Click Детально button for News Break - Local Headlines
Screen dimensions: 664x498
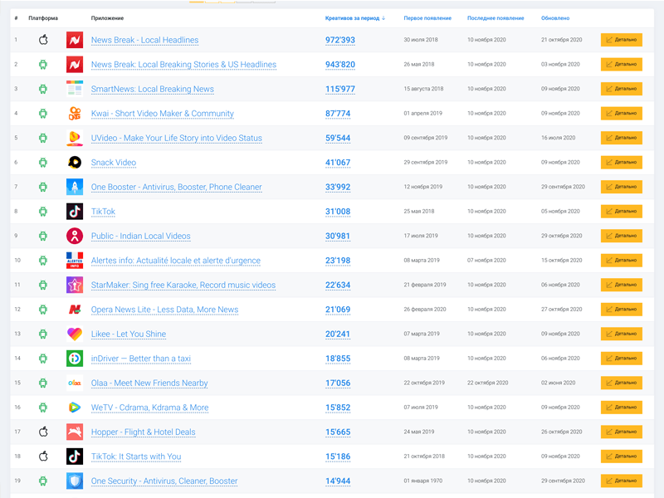coord(621,40)
